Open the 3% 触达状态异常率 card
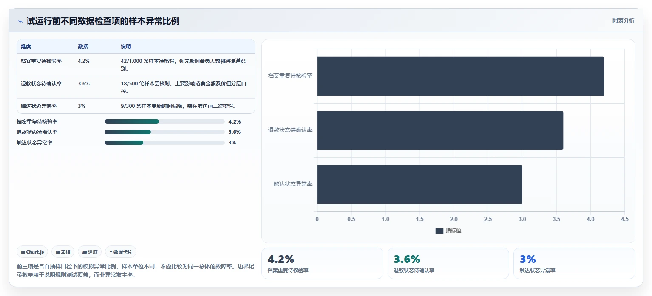Image resolution: width=652 pixels, height=296 pixels. 574,263
